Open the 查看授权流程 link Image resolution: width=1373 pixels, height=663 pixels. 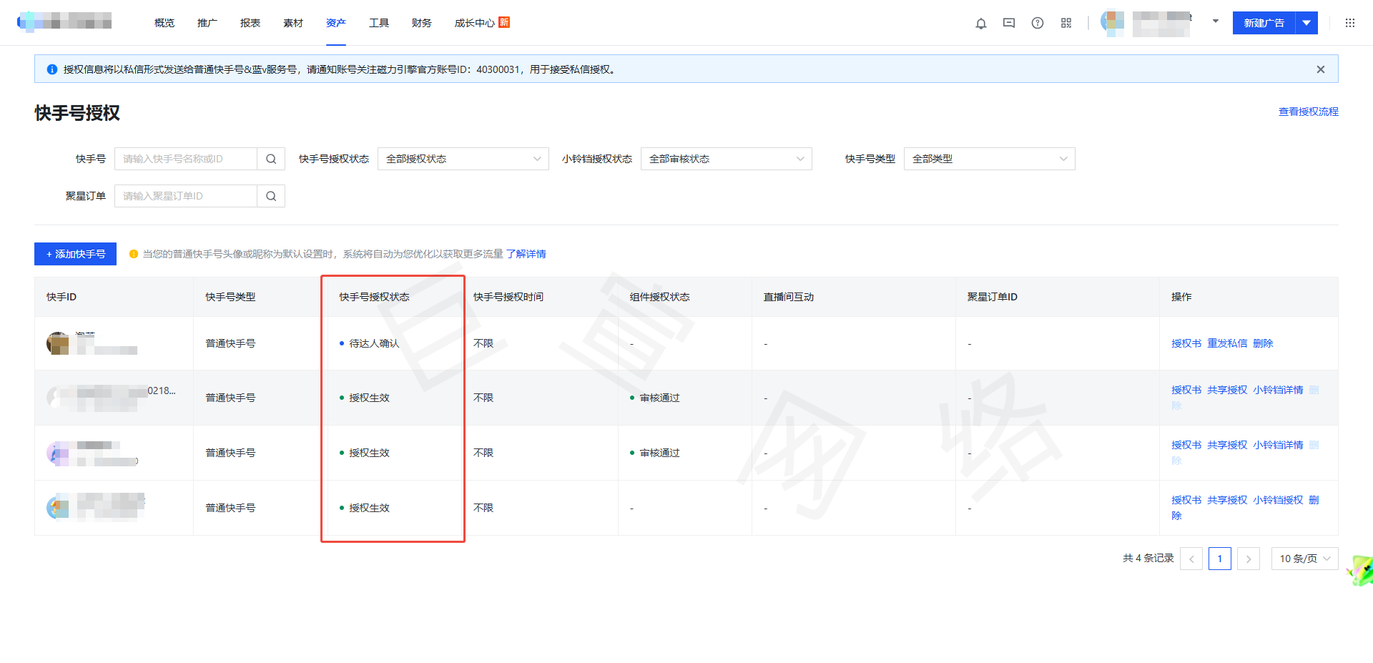(1308, 112)
